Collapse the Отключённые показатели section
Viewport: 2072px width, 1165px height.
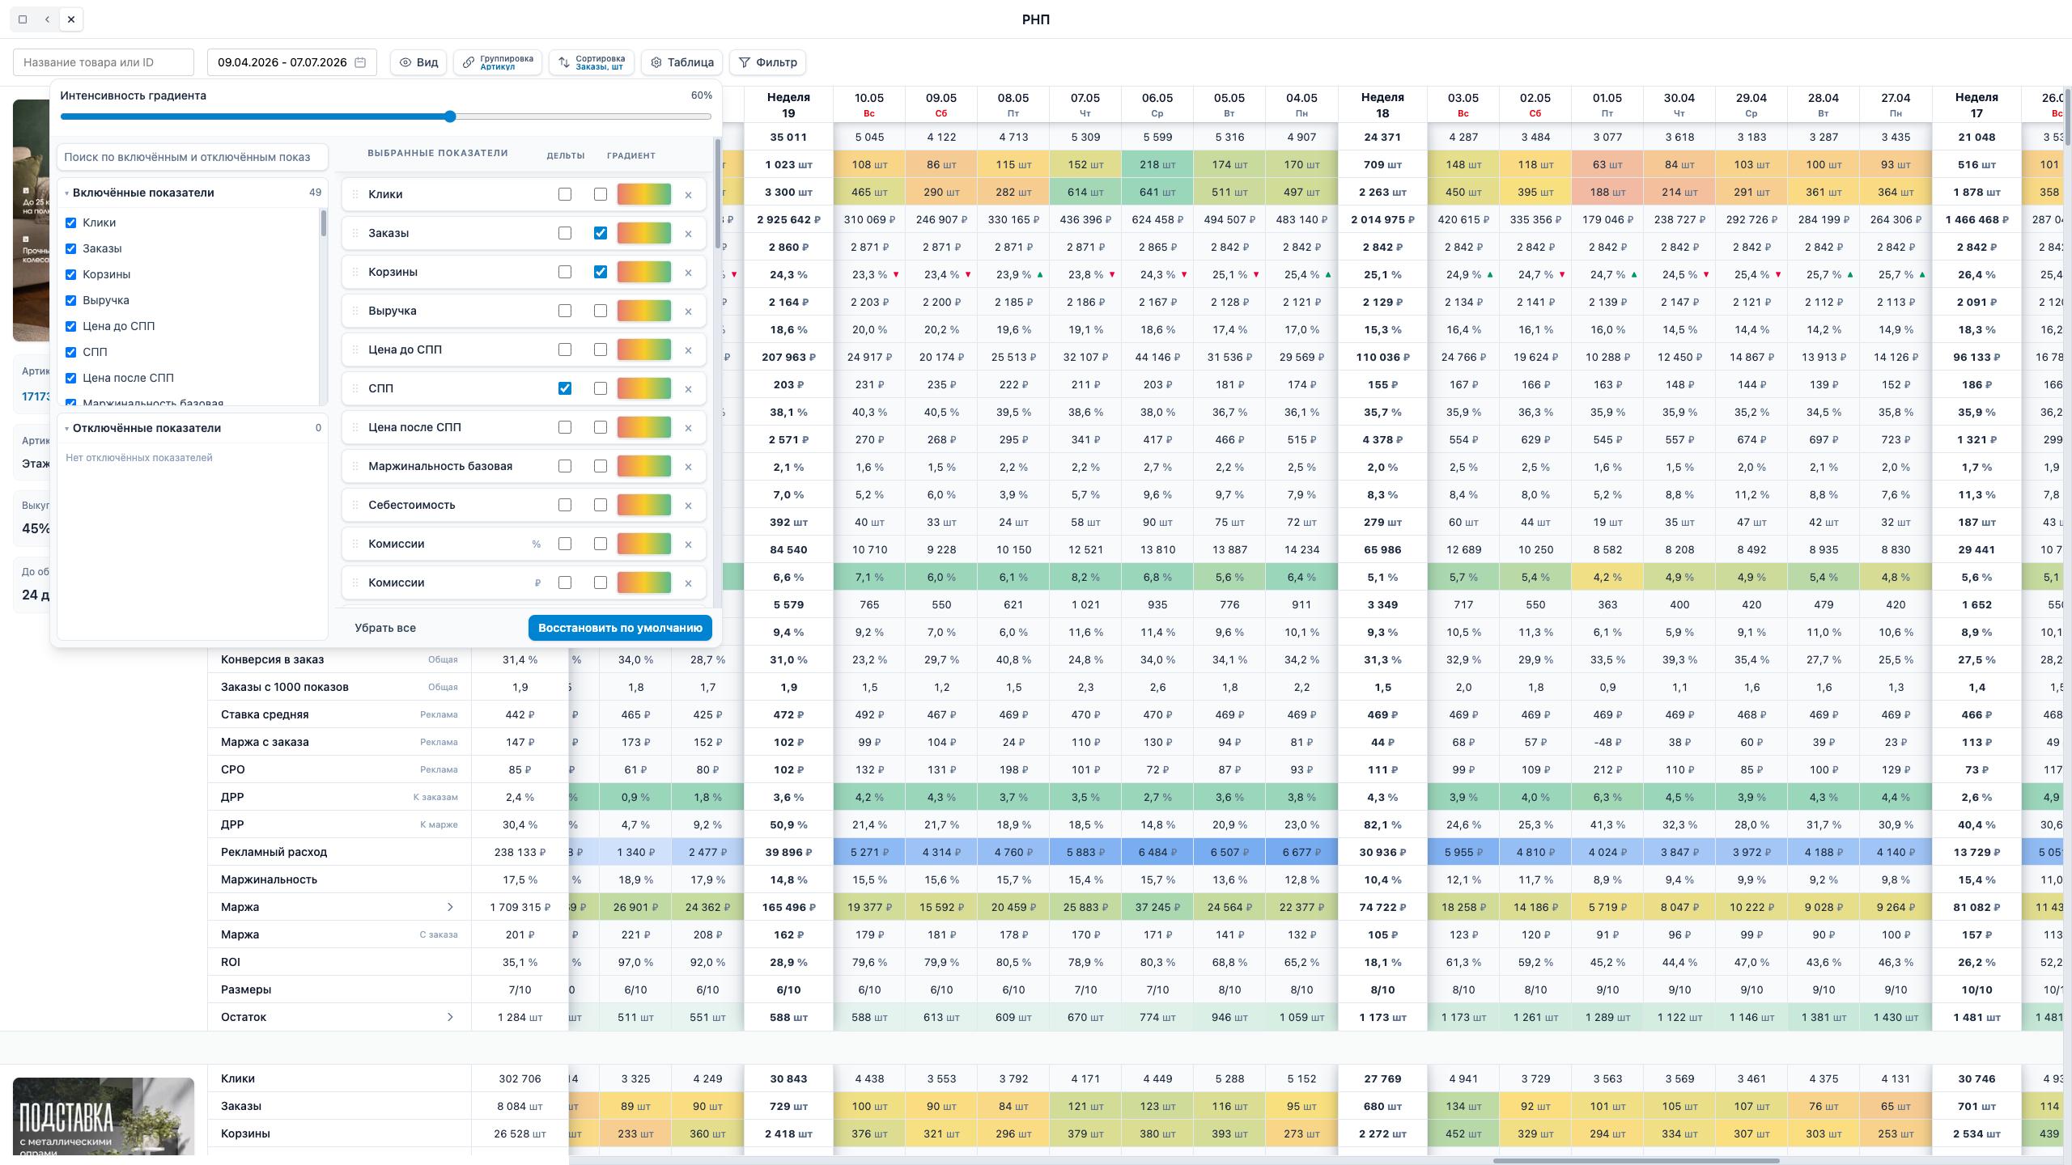point(193,428)
